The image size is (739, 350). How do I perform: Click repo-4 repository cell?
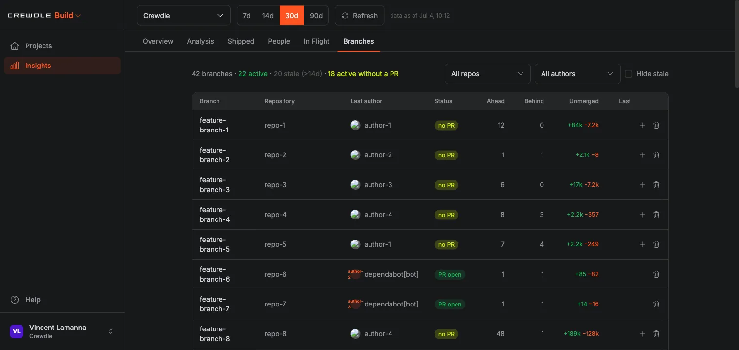[x=276, y=215]
